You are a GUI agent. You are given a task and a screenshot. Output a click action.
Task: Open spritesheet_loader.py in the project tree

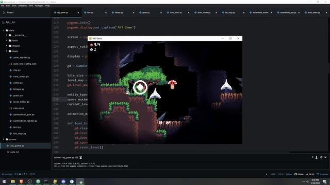(x=25, y=121)
